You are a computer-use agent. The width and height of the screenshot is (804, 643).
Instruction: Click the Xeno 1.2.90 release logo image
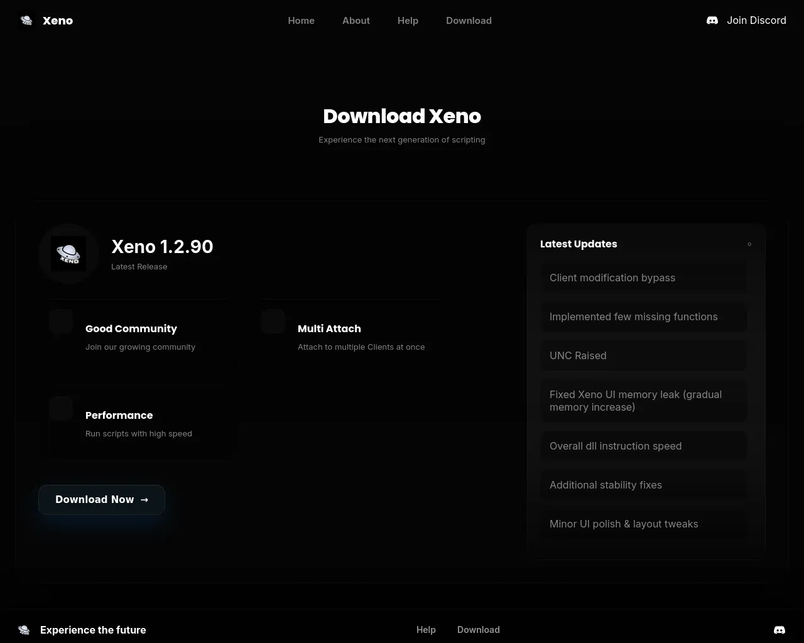click(68, 254)
